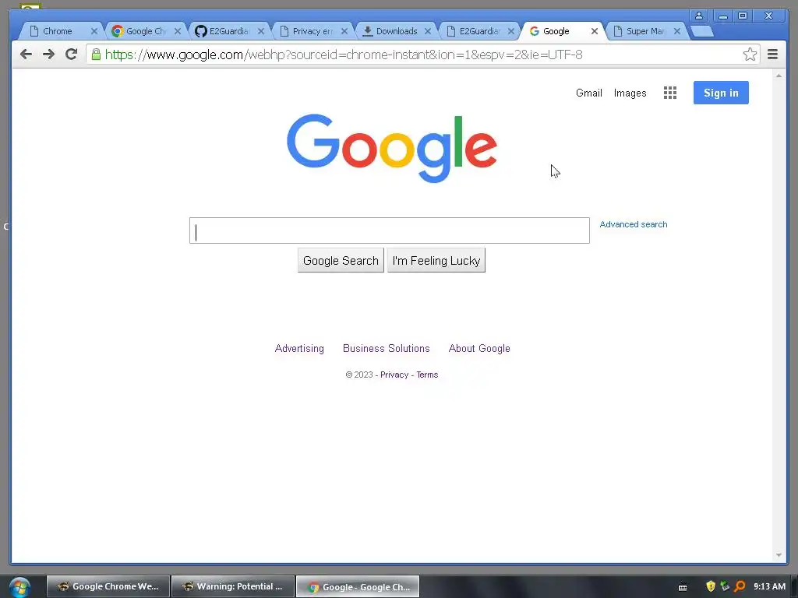Open the Terms footer link
The width and height of the screenshot is (798, 598).
tap(427, 375)
